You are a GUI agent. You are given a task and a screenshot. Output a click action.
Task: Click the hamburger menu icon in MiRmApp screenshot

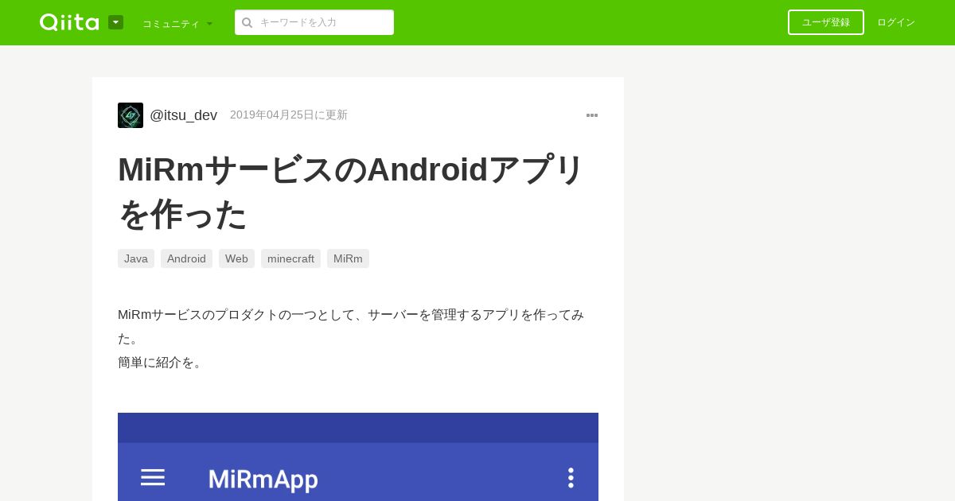tap(153, 477)
